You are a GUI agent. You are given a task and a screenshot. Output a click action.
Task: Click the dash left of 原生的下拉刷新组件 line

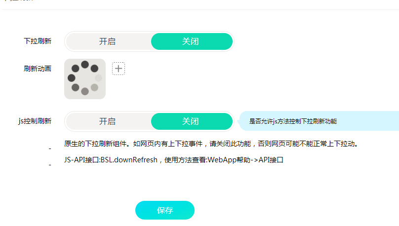click(50, 149)
